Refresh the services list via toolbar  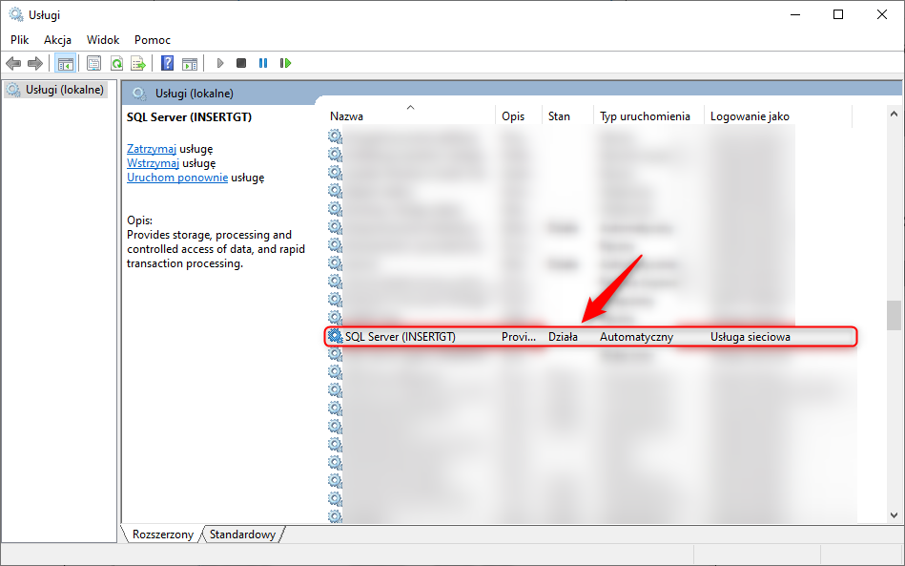click(116, 63)
